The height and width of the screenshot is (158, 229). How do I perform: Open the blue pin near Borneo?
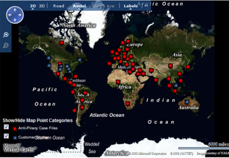[x=176, y=85]
